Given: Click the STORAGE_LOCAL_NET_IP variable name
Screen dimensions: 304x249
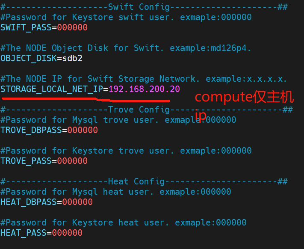Looking at the screenshot, I should [x=52, y=89].
